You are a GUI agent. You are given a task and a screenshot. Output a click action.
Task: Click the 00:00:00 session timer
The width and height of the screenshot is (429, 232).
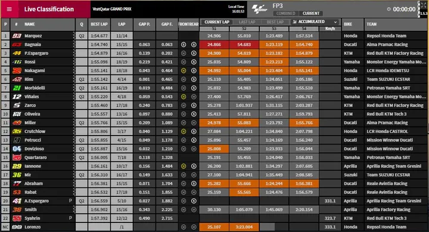point(404,10)
